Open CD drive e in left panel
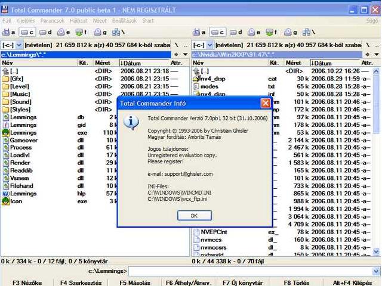Viewport: 382px width, 286px height. pyautogui.click(x=64, y=32)
